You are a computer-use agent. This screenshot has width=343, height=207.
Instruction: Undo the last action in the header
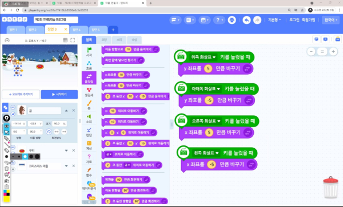(x=246, y=20)
